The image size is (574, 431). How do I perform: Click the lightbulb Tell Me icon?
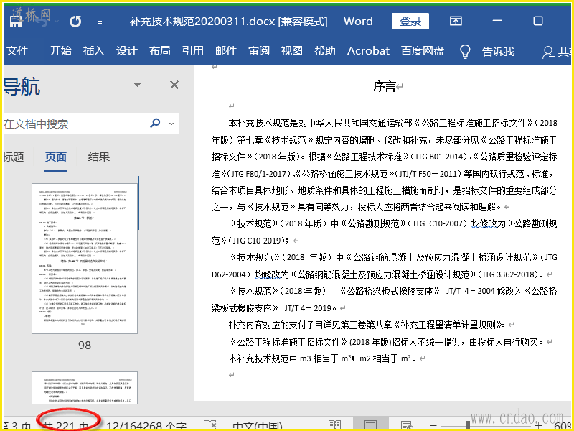pos(465,51)
